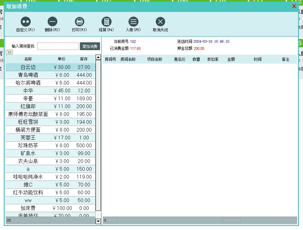The width and height of the screenshot is (303, 230).
Task: Expand the panel using the >> button
Action: tap(9, 52)
